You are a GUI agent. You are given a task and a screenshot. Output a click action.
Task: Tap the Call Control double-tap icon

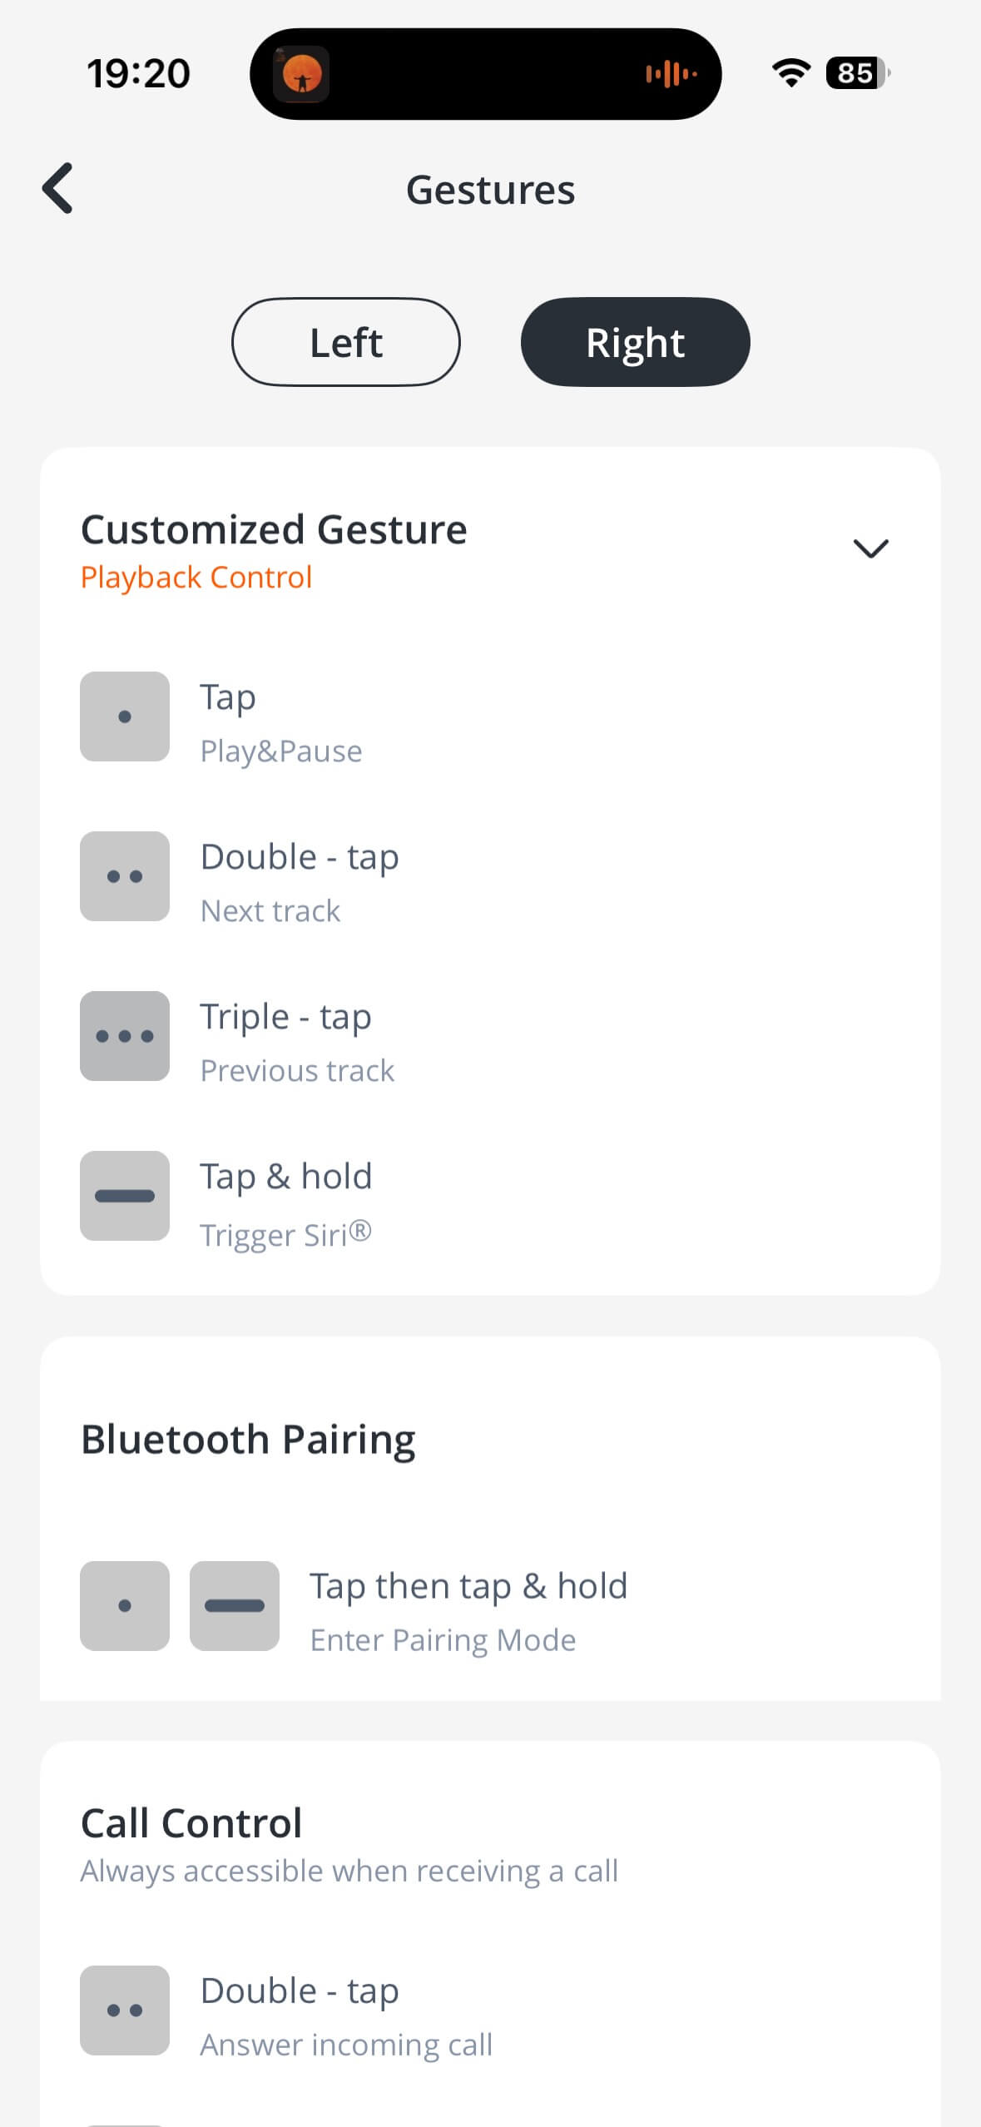[125, 2010]
